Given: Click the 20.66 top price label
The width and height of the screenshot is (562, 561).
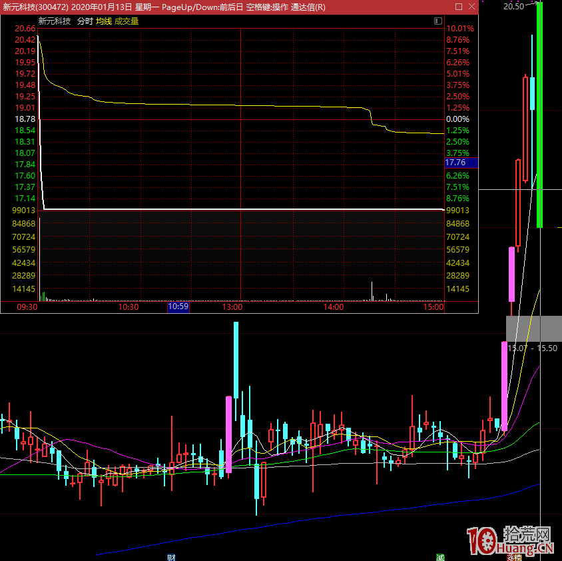Looking at the screenshot, I should click(25, 29).
